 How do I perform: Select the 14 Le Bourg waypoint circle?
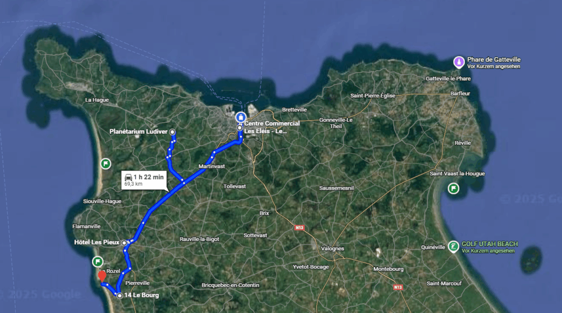pyautogui.click(x=119, y=295)
